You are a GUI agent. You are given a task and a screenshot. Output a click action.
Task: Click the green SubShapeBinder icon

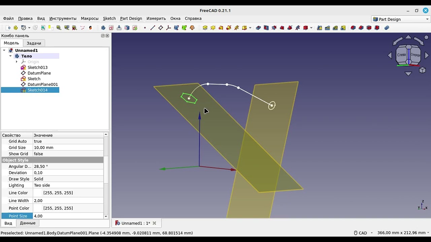pos(184,28)
